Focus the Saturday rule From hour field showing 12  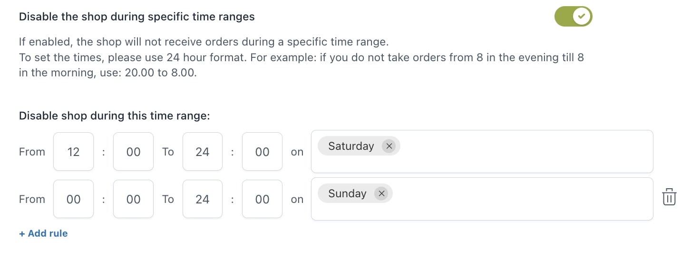point(73,152)
